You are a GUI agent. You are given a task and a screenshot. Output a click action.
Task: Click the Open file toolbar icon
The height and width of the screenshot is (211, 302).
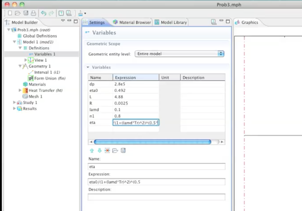pyautogui.click(x=18, y=13)
